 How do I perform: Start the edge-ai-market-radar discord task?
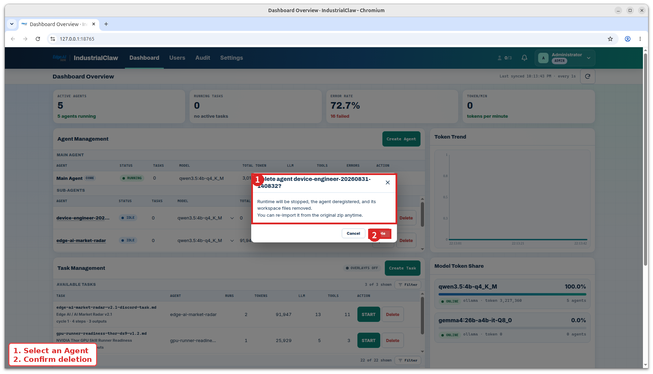pos(368,315)
